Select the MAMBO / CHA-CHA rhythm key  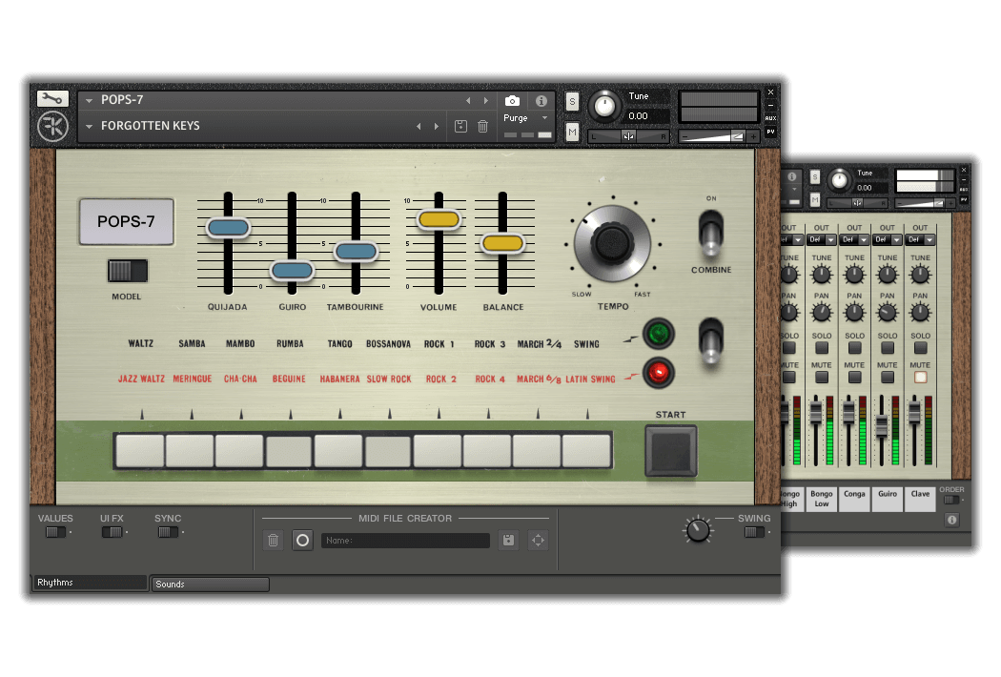(239, 450)
